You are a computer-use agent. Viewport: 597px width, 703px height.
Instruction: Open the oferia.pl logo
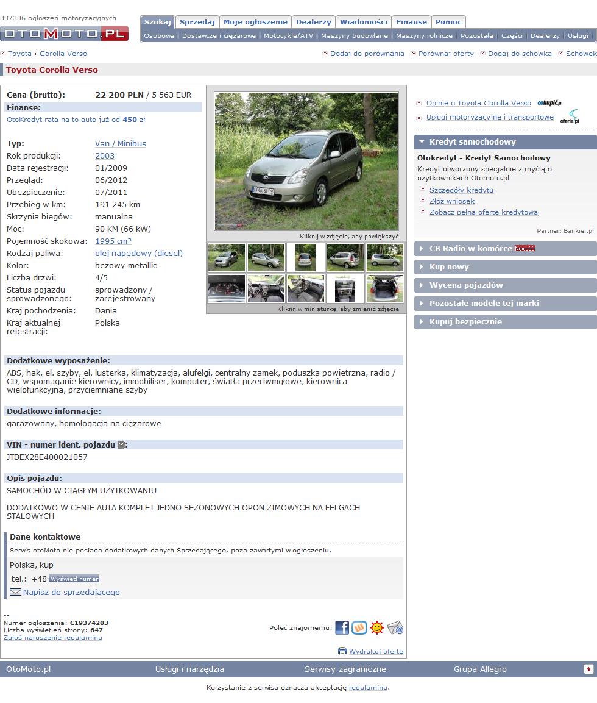pyautogui.click(x=570, y=116)
